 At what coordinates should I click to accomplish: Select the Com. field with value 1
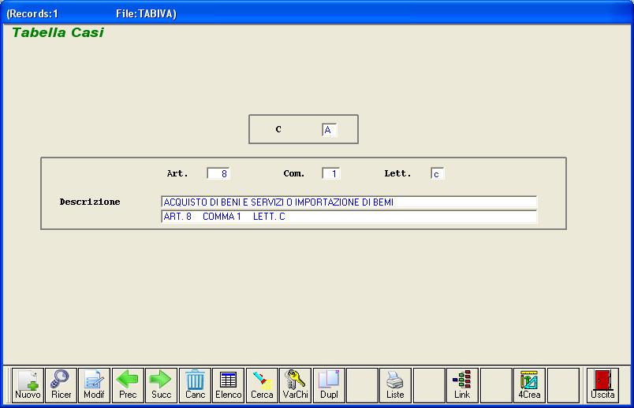330,174
